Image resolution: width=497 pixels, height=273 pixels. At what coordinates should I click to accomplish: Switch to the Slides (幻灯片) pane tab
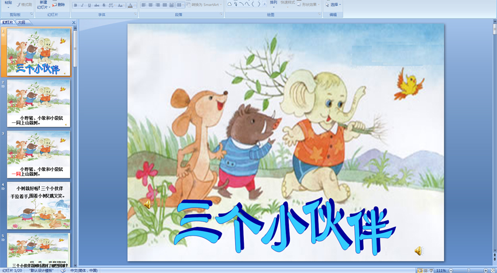point(8,22)
